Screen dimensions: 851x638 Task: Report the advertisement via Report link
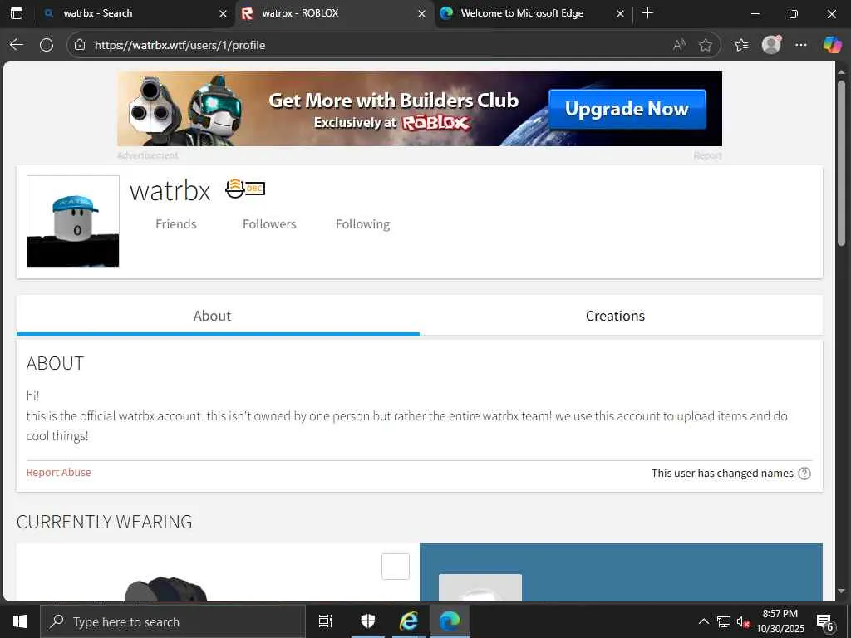click(x=707, y=155)
